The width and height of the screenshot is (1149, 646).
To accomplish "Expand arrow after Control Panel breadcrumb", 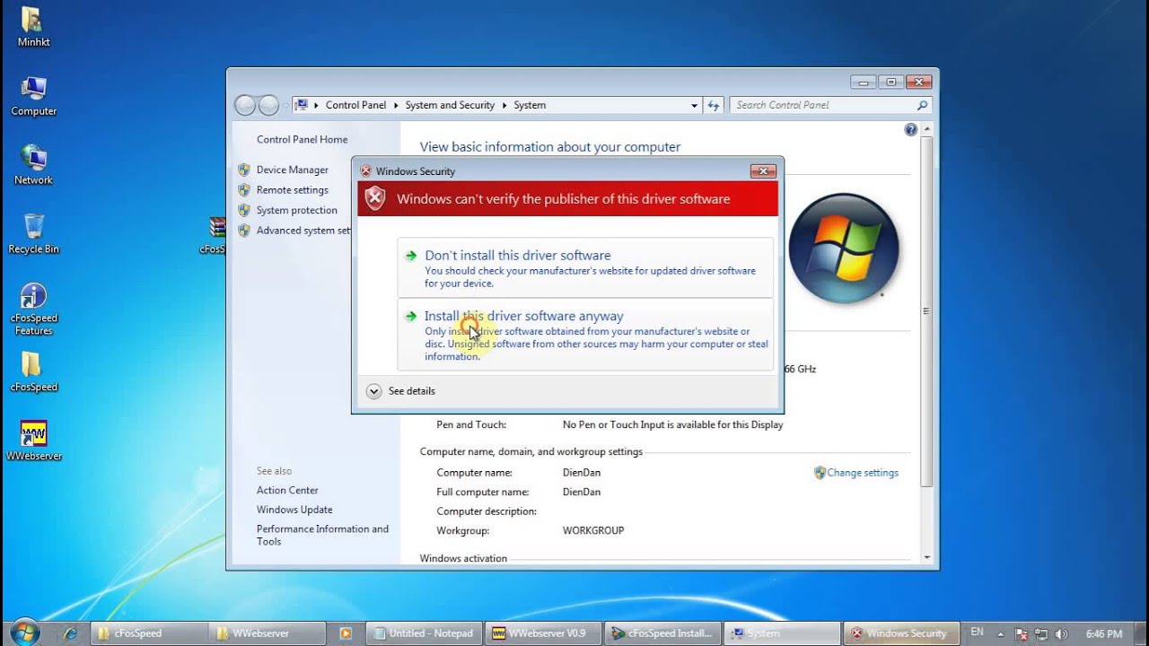I will [x=396, y=105].
